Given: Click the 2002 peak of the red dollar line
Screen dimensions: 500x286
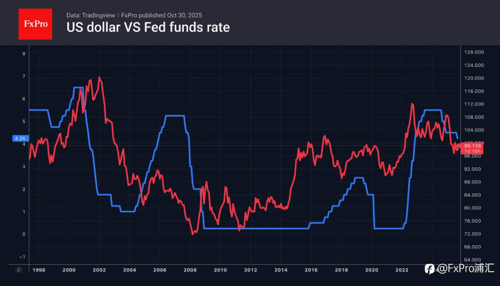Looking at the screenshot, I should [x=99, y=77].
